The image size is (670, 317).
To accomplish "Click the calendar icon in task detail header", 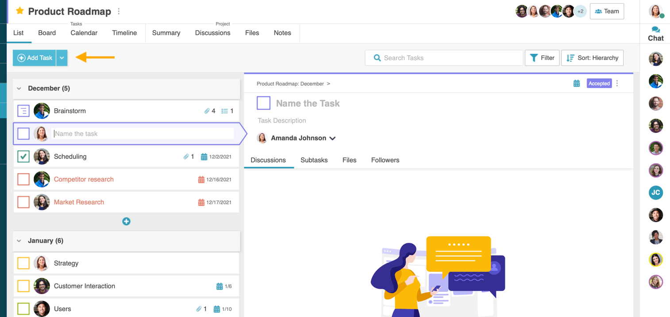I will tap(576, 83).
